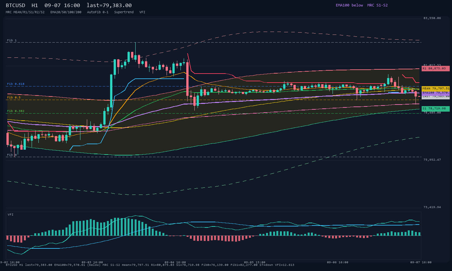Screen dimensions: 452x271
Task: Click the Supertrend indicator label
Action: tap(124, 12)
